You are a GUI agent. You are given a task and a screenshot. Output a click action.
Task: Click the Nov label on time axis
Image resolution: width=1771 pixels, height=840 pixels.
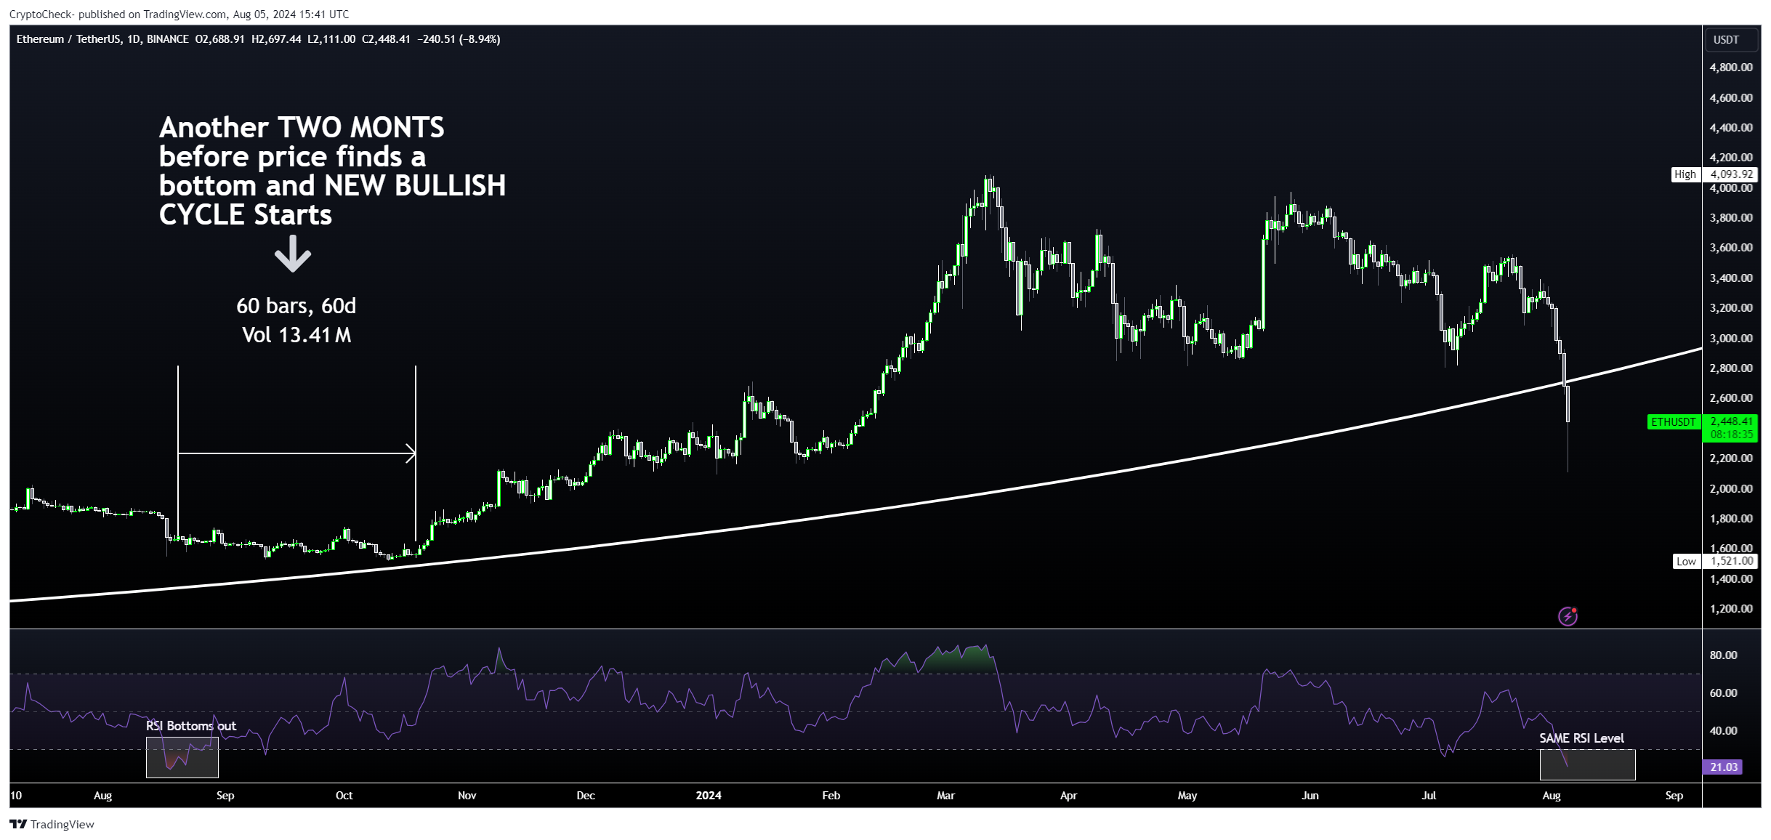pos(467,796)
